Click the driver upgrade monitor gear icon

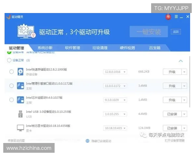point(27,31)
